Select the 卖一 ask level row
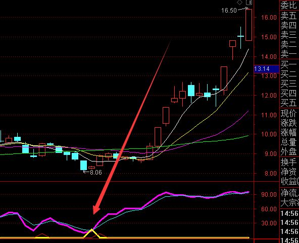 (x=289, y=54)
